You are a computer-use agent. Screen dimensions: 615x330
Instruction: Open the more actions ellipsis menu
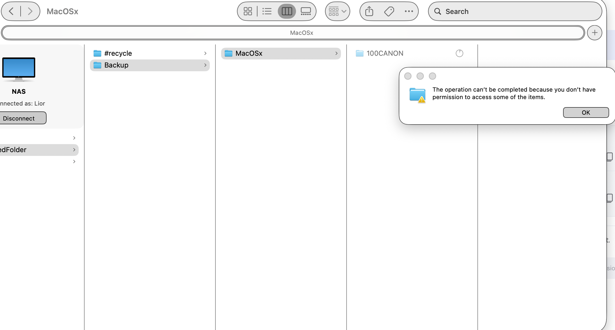pos(409,11)
